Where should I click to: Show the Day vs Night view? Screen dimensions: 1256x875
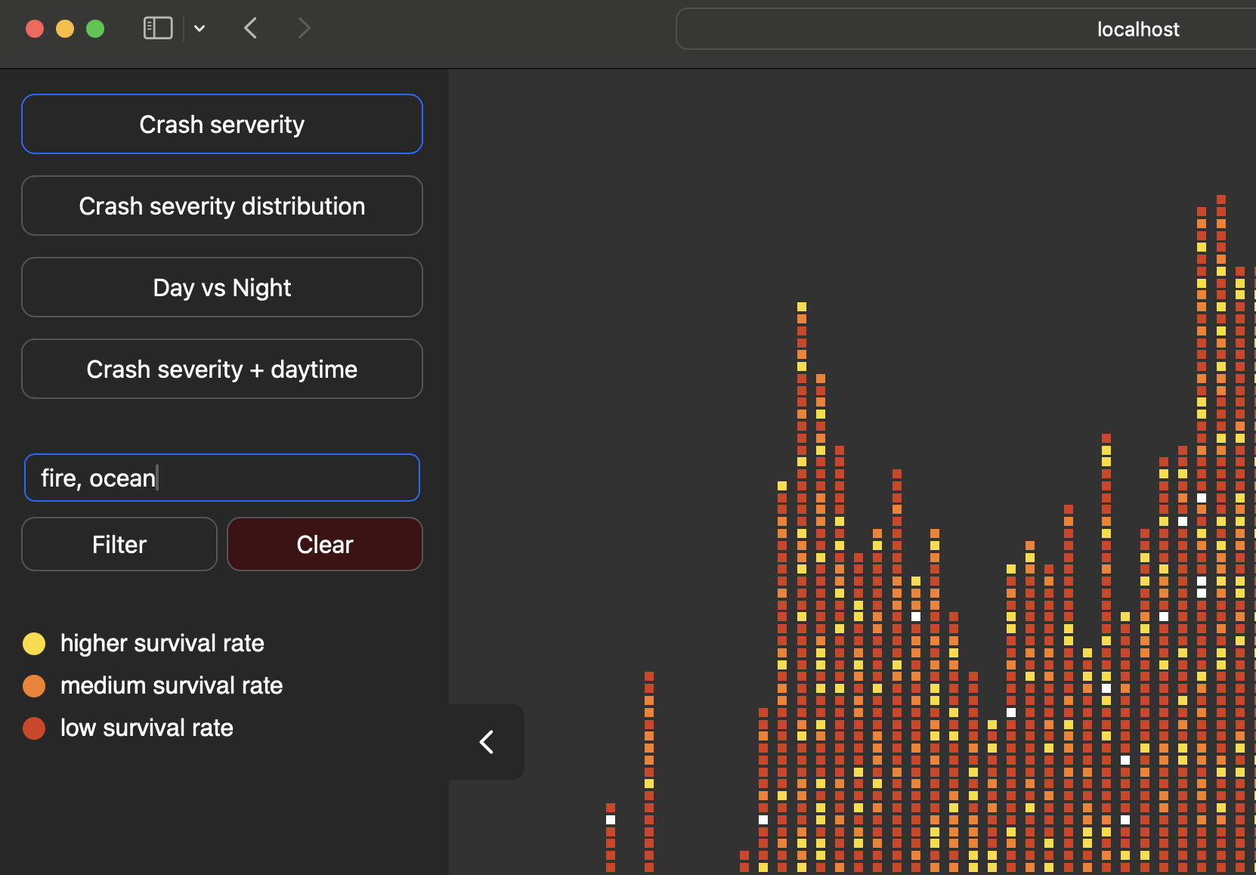pos(221,287)
